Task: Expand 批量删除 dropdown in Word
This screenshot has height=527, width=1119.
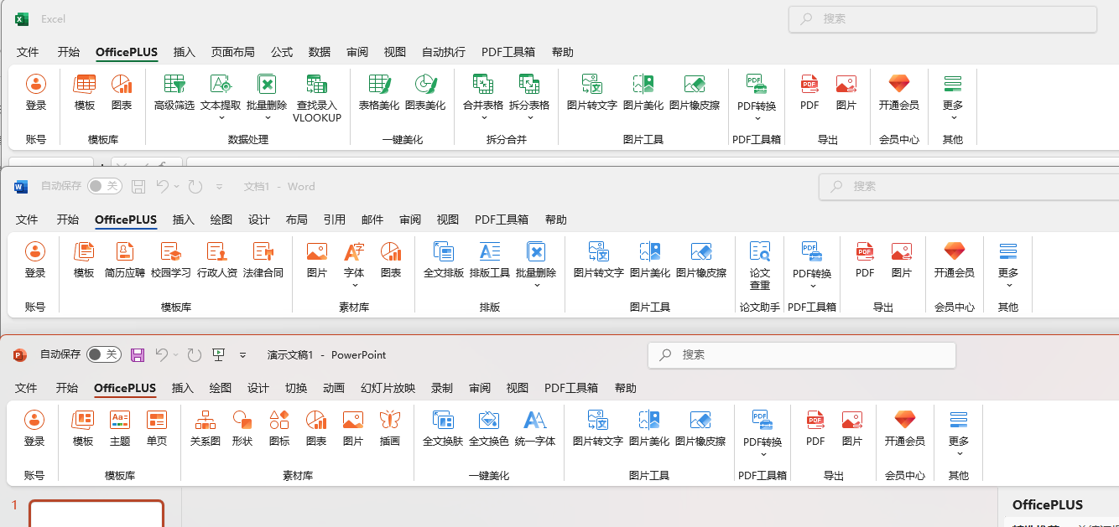Action: coord(536,286)
